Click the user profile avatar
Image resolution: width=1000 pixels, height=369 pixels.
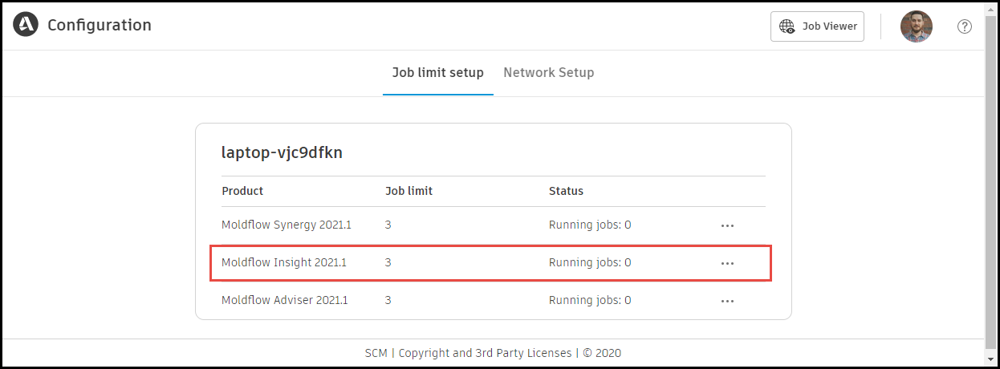916,26
